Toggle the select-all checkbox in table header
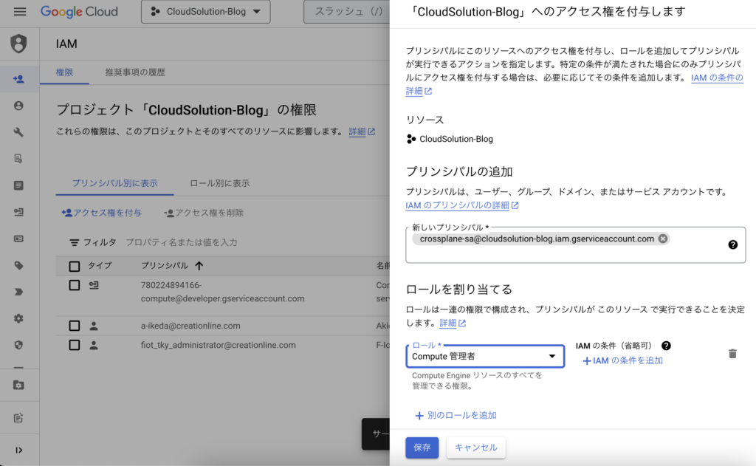756x466 pixels. (x=75, y=266)
